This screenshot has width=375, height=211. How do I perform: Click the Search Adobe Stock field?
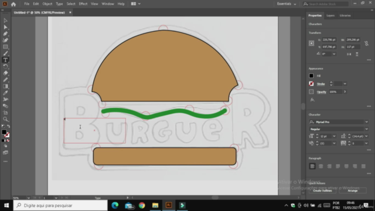pos(325,4)
